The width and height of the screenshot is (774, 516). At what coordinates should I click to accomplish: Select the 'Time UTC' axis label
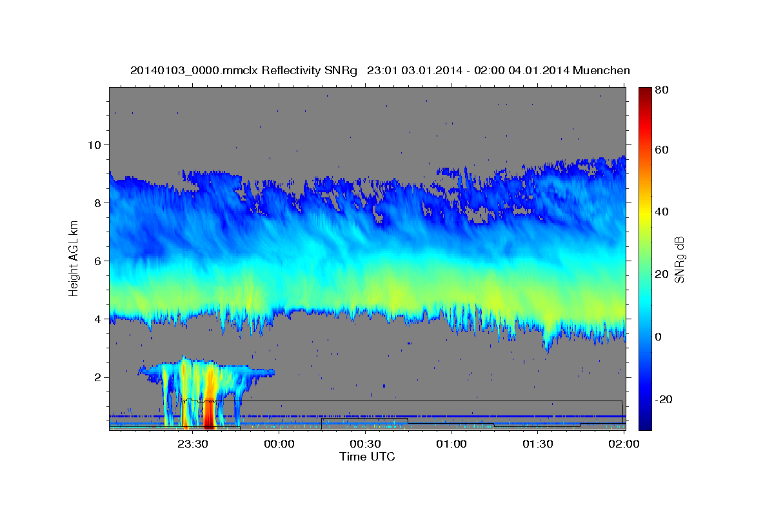pos(367,457)
